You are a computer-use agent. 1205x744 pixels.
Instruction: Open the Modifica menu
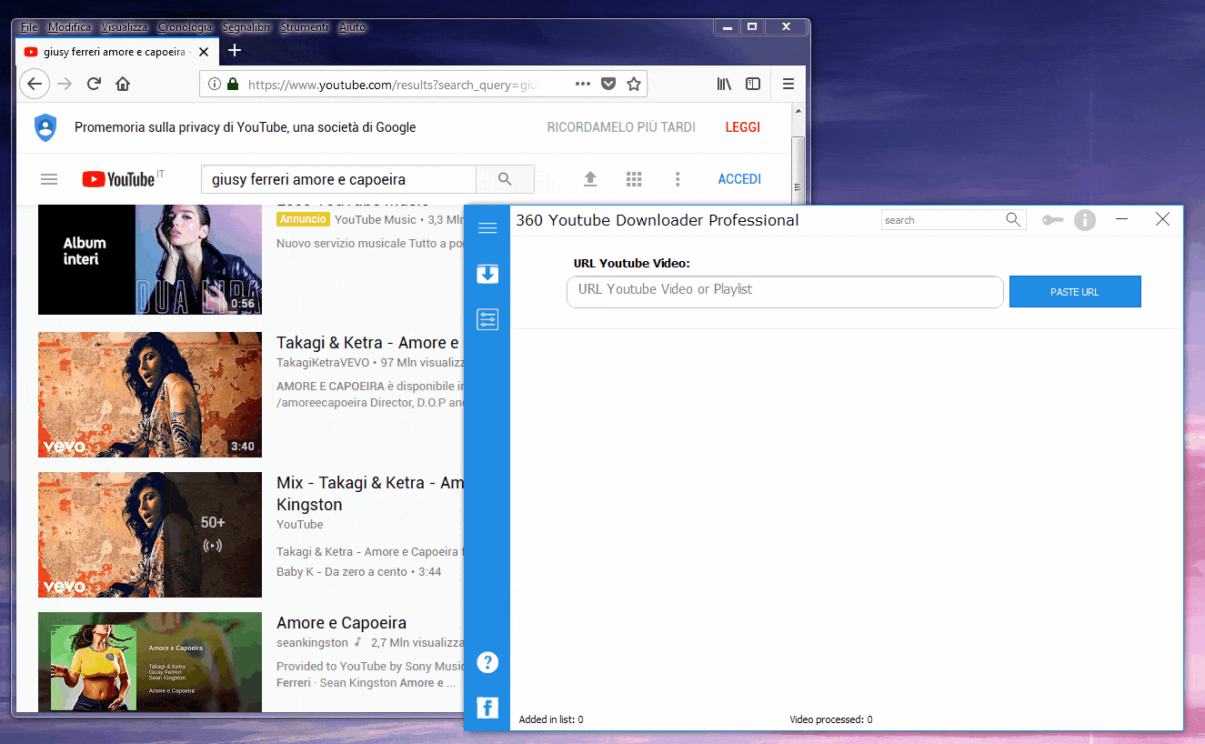click(70, 27)
